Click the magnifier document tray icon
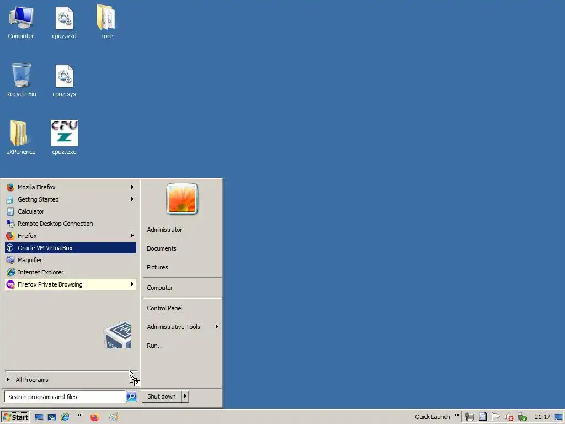Screen dimensions: 565x424 483,417
